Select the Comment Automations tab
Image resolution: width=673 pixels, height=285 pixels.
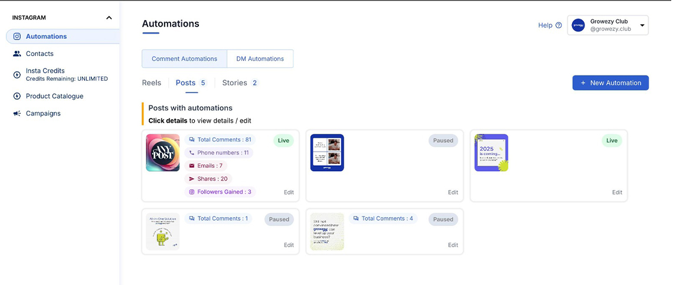[x=184, y=59]
